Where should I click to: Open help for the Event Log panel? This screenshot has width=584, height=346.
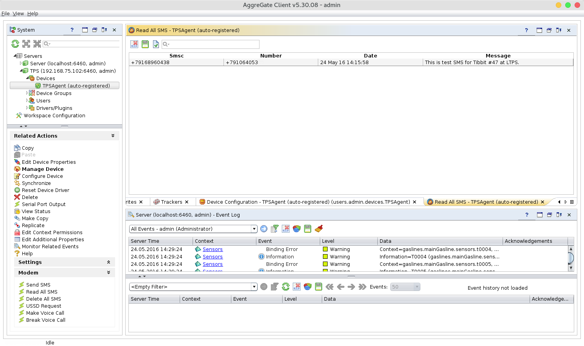pyautogui.click(x=527, y=215)
